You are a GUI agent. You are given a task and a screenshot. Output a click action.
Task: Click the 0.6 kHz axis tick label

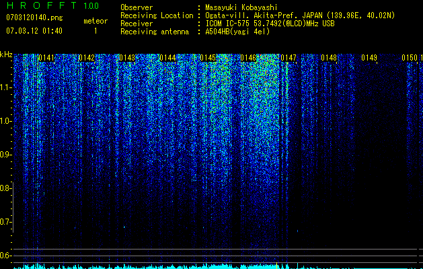coord(5,256)
